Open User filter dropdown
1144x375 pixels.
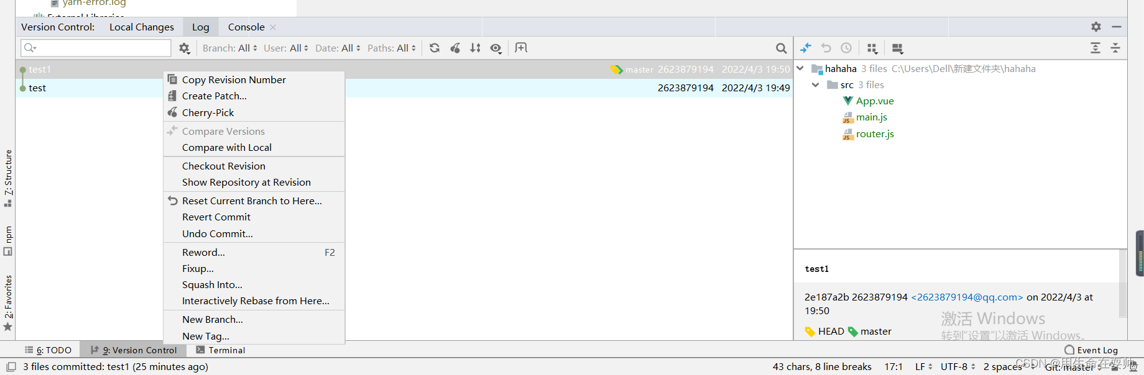click(x=286, y=48)
